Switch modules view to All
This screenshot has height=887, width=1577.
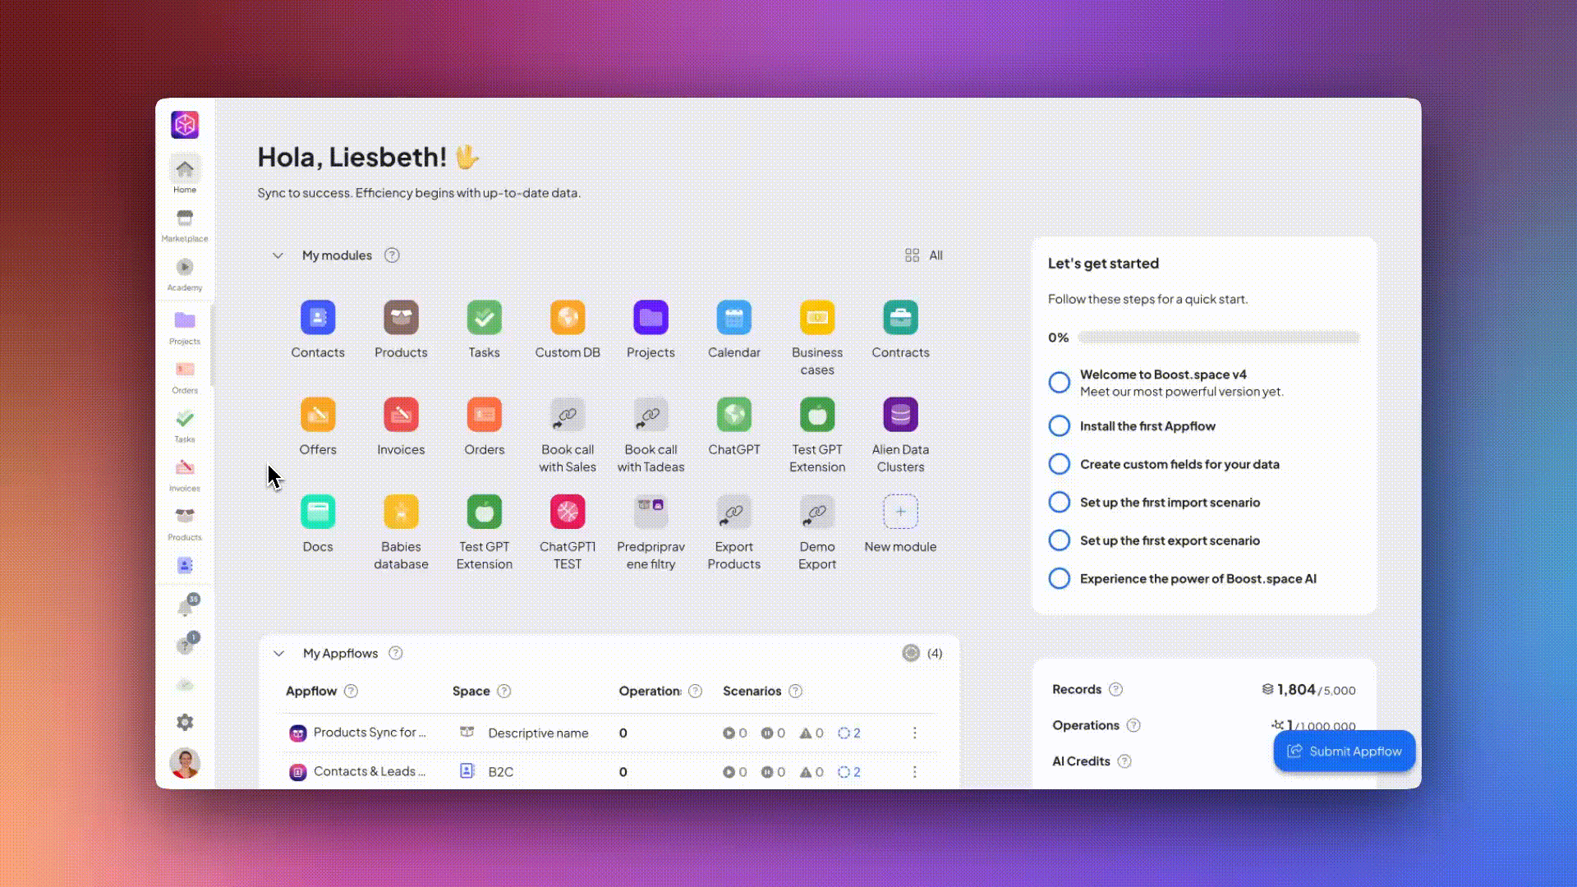pos(924,255)
